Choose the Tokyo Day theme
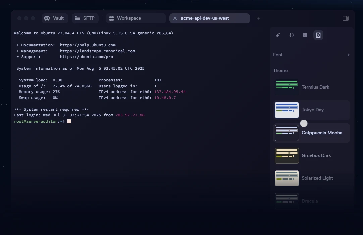This screenshot has height=235, width=363. point(312,110)
